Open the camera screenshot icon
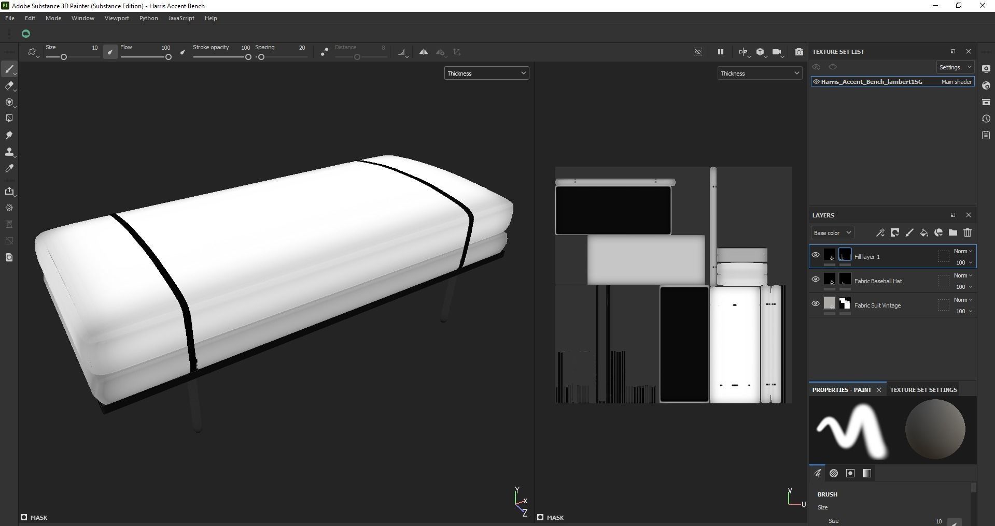The height and width of the screenshot is (526, 995). click(799, 52)
